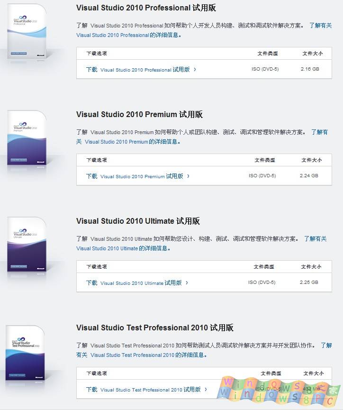The image size is (343, 410).
Task: Select heading Visual Studio 2010 Premium 试用版
Action: 140,115
